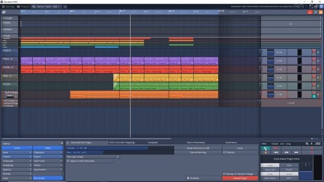The image size is (324, 182).
Task: Open the Pan Law Linear dropdown
Action: 93,157
